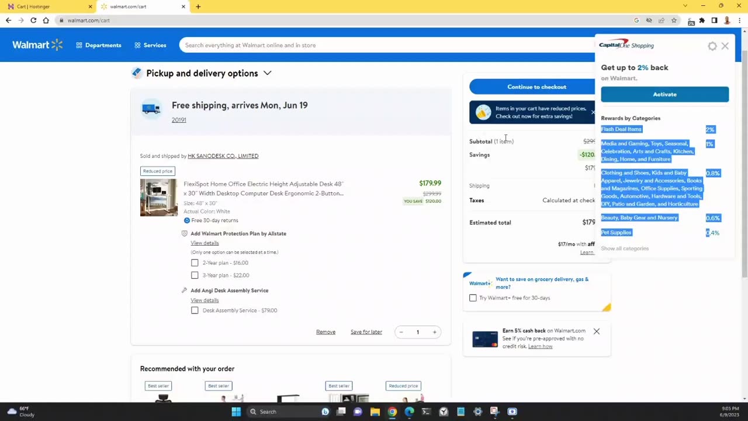Click Flash Deal Items reward category
The width and height of the screenshot is (748, 421).
621,129
